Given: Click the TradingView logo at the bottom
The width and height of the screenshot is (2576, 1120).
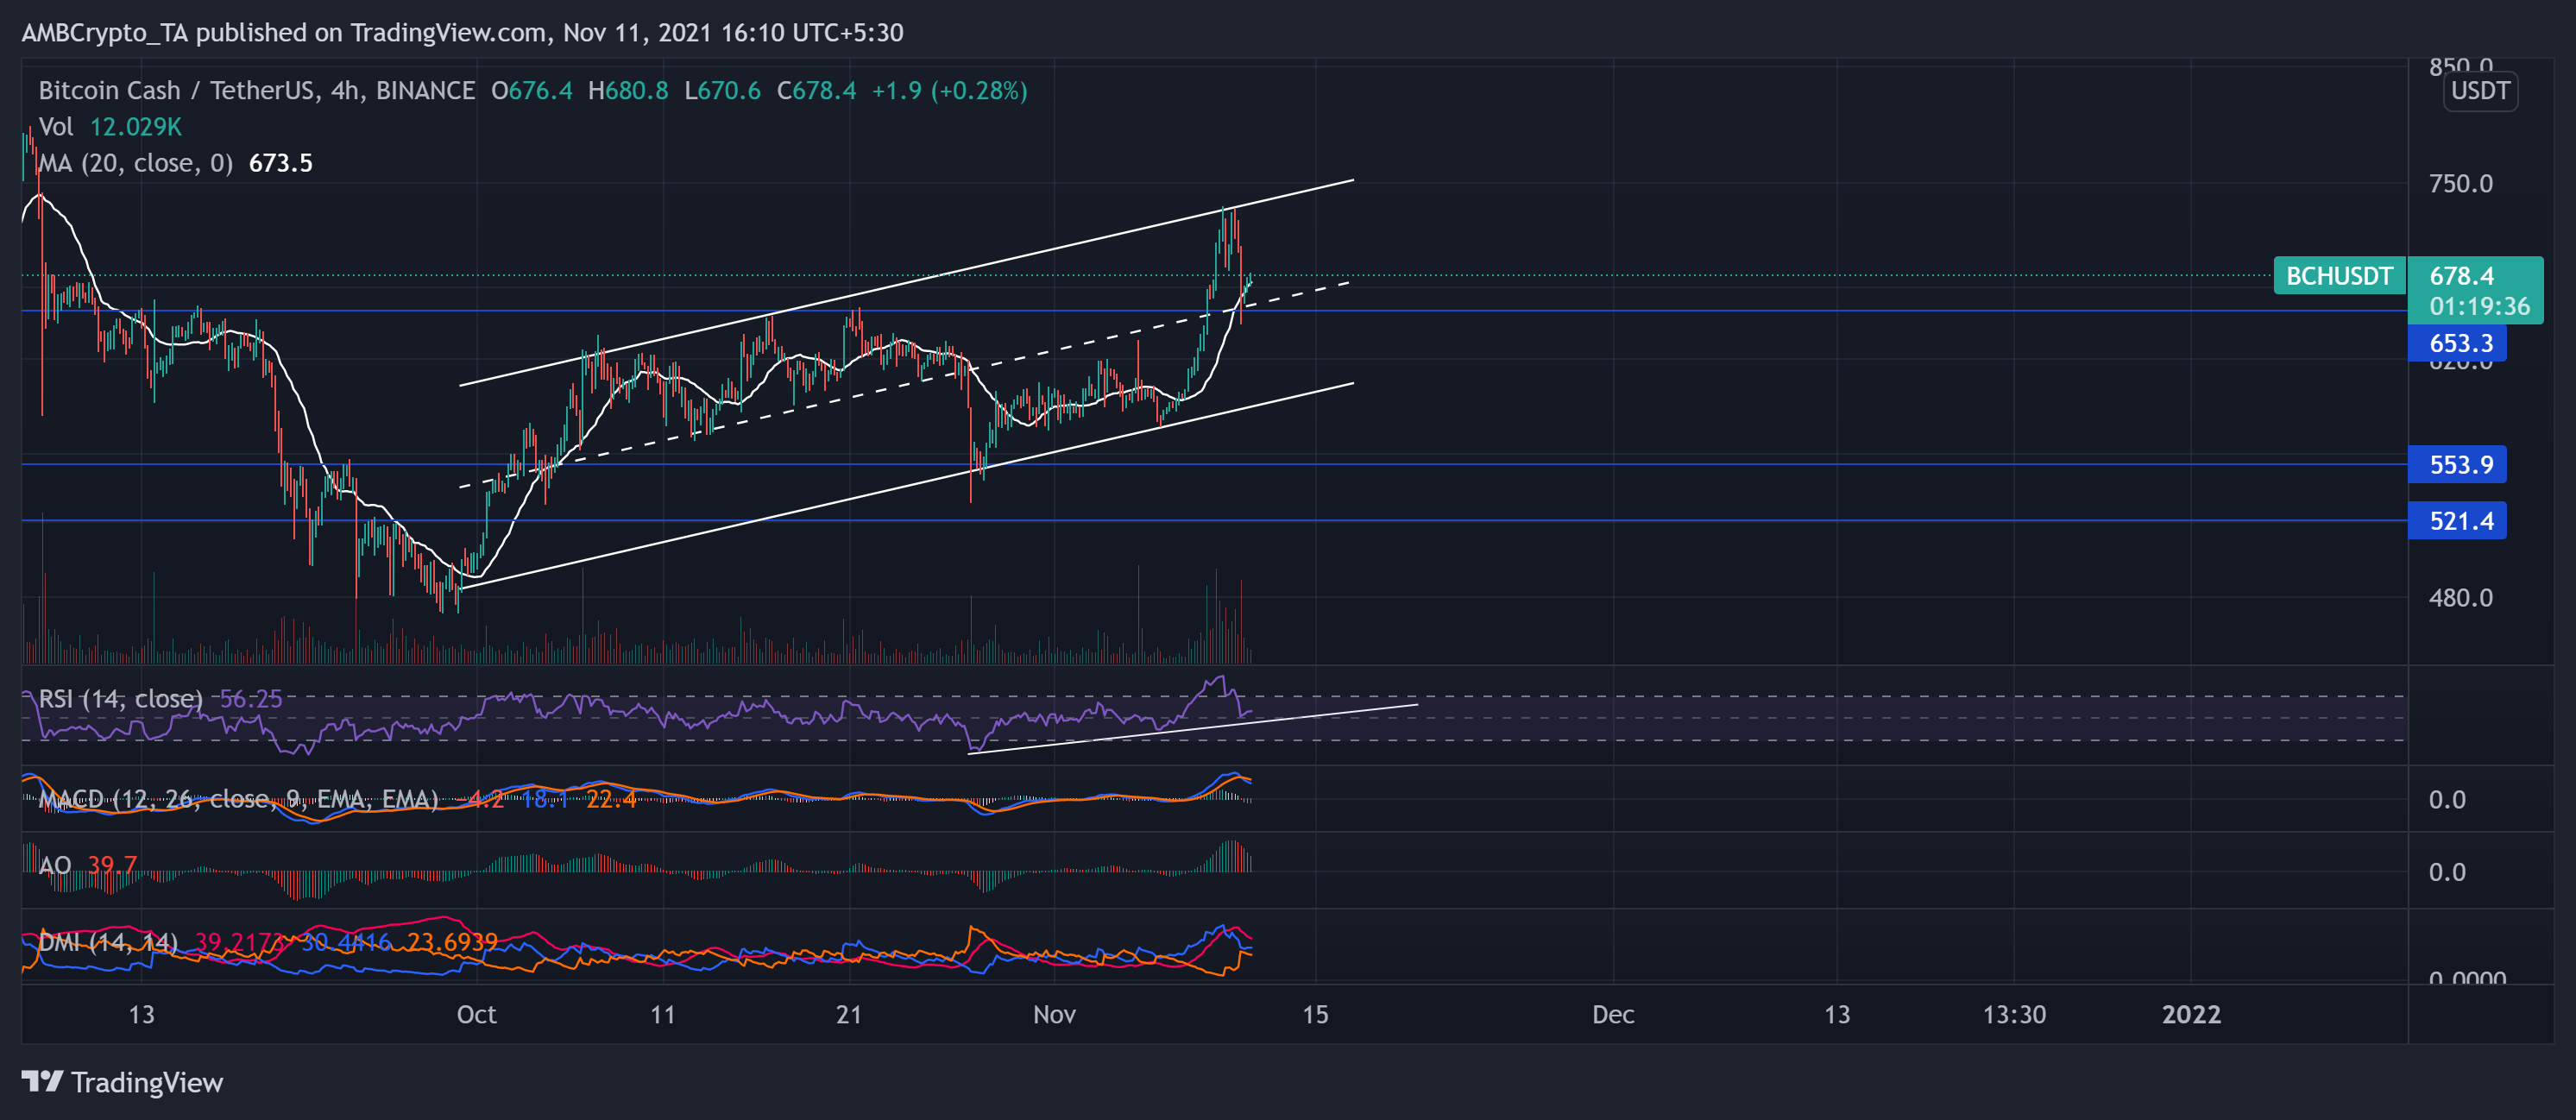Looking at the screenshot, I should 122,1082.
